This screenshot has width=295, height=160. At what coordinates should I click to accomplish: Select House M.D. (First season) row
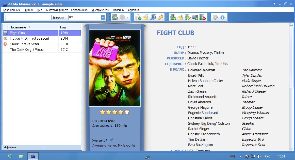click(x=42, y=38)
